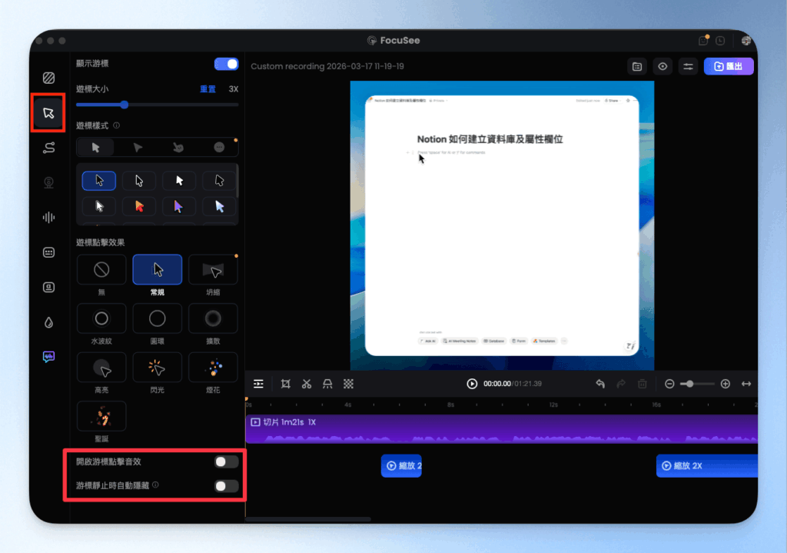This screenshot has height=553, width=787.
Task: Enable the cursor click sound effect toggle
Action: point(225,461)
